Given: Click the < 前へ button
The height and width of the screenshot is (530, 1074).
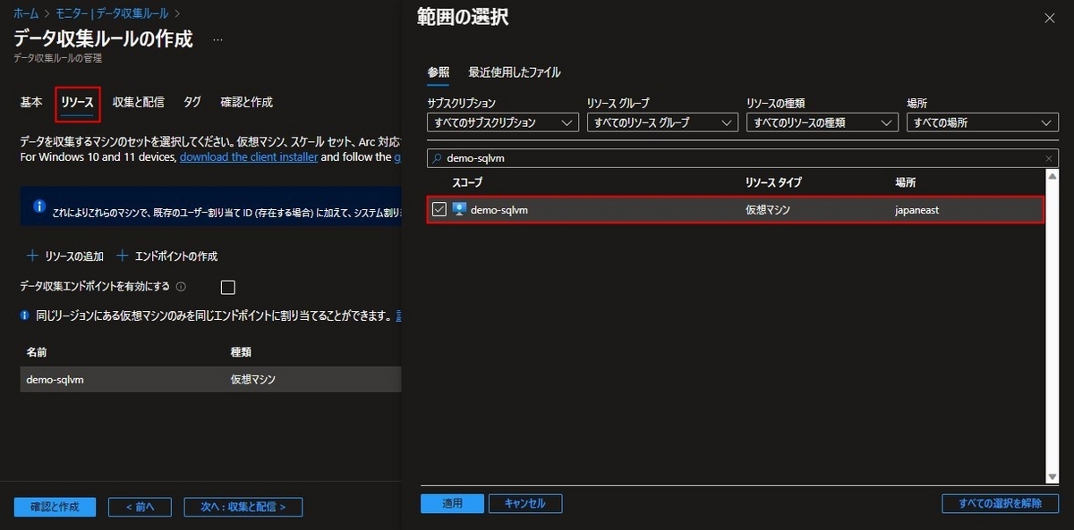Looking at the screenshot, I should coord(140,507).
